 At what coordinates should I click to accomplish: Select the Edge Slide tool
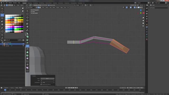(27, 61)
